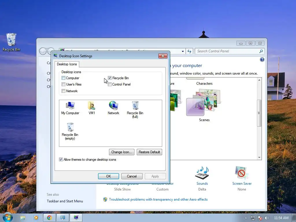Enable the Computer desktop icon checkbox

click(63, 78)
